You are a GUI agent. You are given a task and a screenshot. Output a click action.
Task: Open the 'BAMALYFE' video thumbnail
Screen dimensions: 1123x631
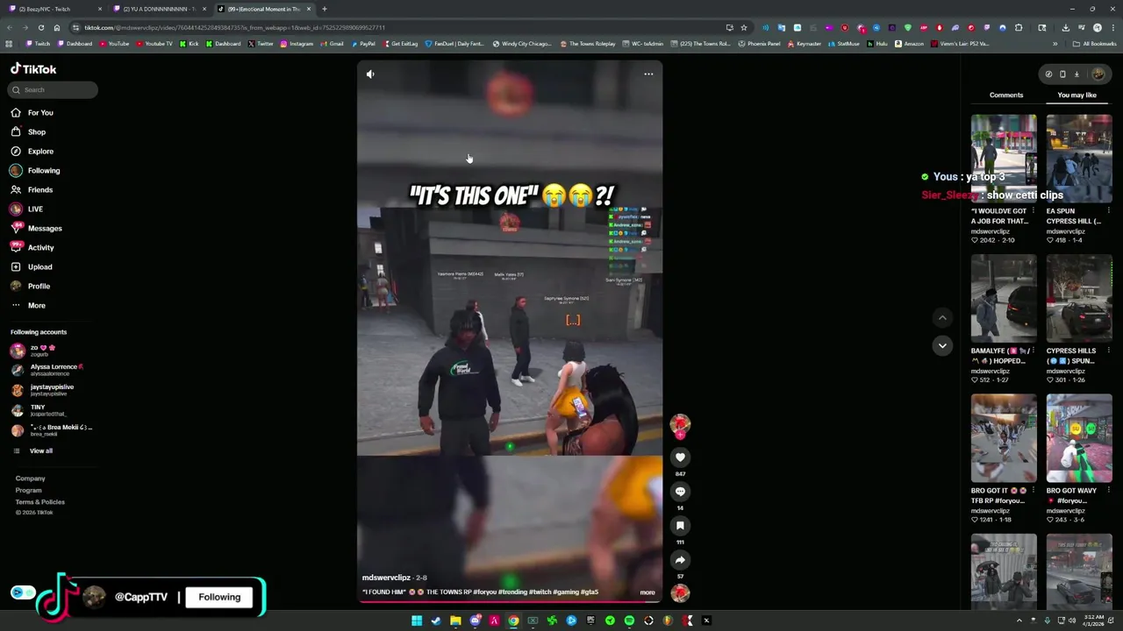pos(1004,299)
